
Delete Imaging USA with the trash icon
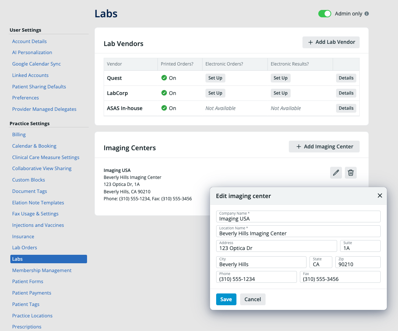click(350, 173)
